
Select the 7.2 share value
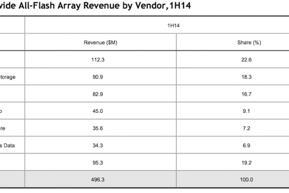247,128
